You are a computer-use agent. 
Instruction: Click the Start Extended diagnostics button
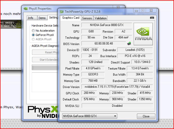45,60
